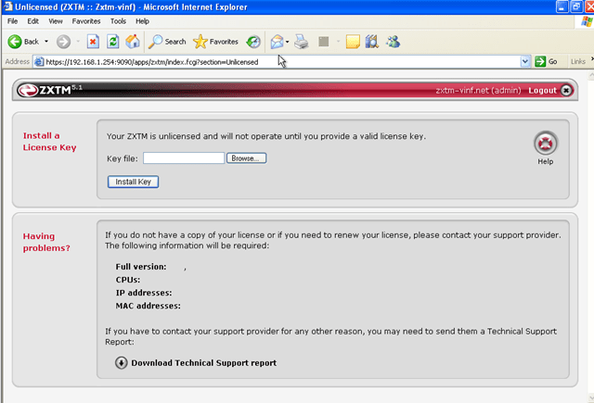Open the File menu
Image resolution: width=594 pixels, height=403 pixels.
(12, 20)
